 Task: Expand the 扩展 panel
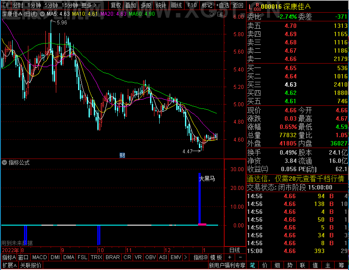pyautogui.click(x=9, y=265)
